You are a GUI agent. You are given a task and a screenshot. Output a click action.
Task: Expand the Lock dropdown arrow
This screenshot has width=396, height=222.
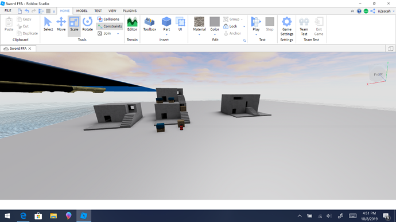[244, 26]
